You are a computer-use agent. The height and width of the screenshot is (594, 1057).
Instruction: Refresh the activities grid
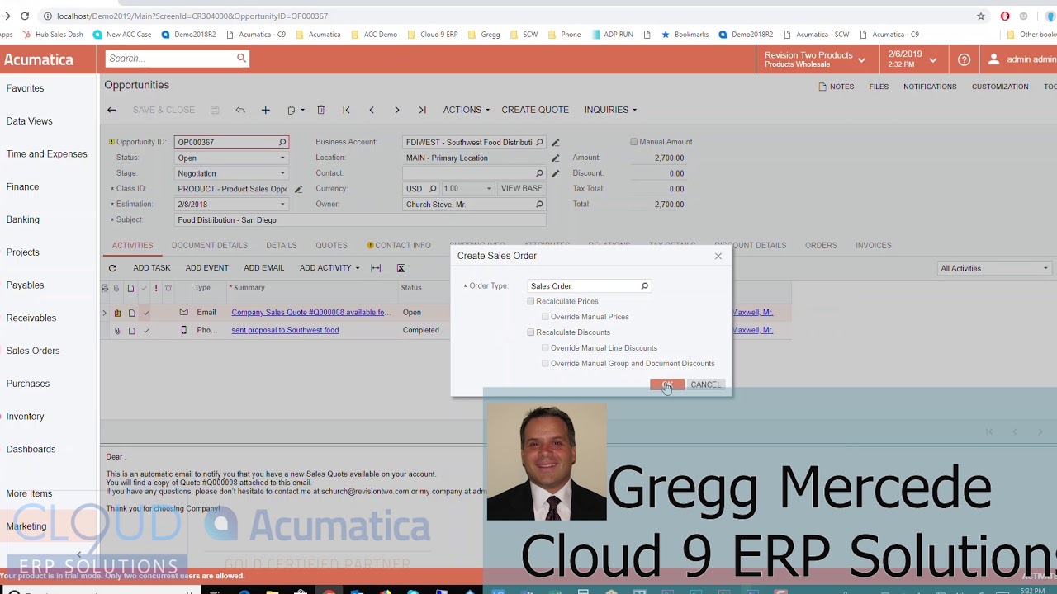(x=112, y=268)
